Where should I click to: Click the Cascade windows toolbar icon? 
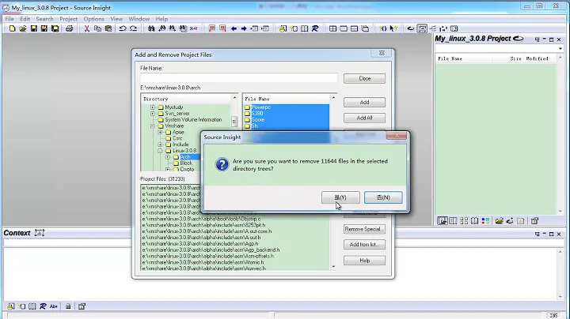tap(365, 28)
